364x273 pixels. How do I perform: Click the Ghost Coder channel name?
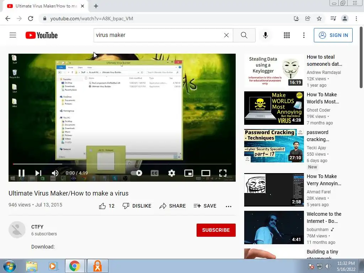click(x=318, y=110)
